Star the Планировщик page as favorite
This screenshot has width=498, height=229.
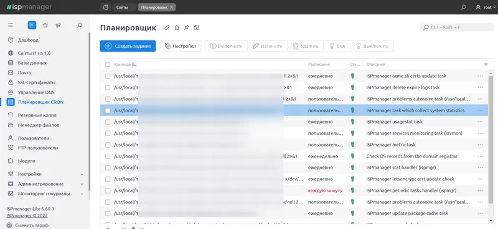click(x=177, y=27)
